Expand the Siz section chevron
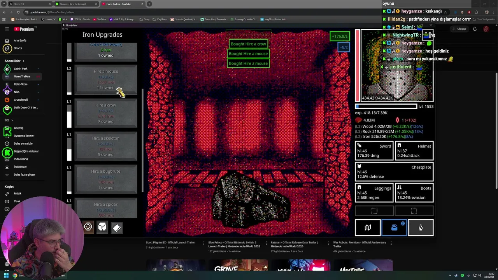 [12, 120]
